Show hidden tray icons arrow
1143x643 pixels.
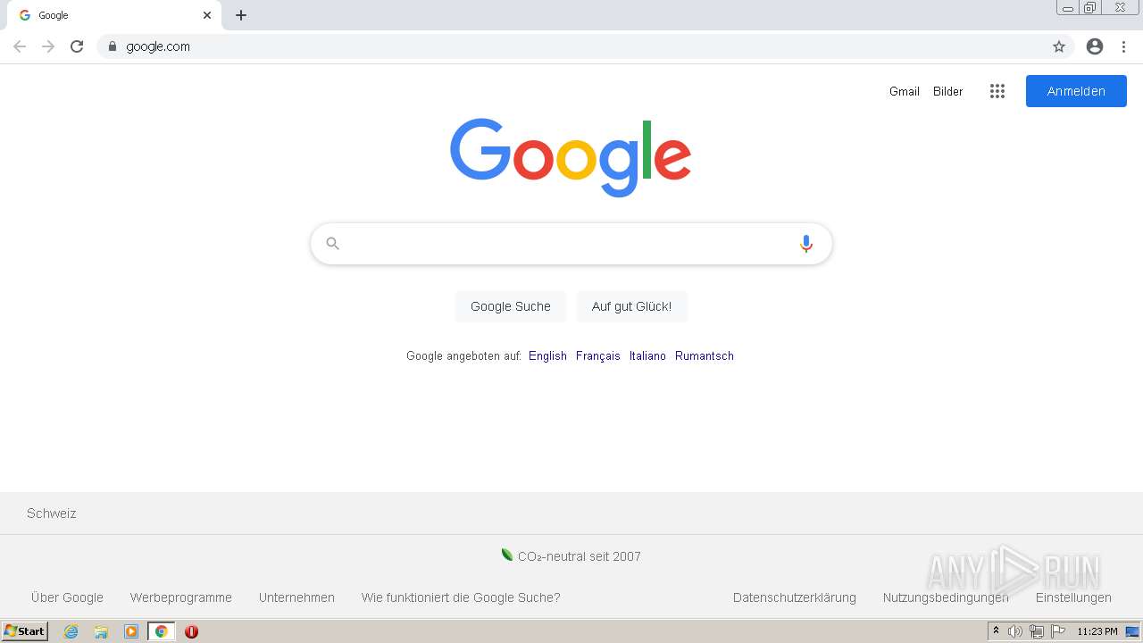point(997,631)
